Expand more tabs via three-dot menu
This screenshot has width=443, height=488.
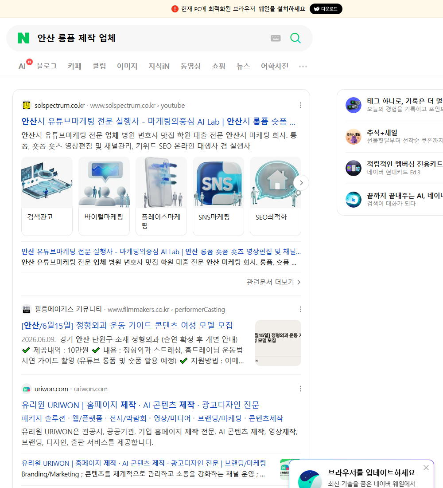point(303,66)
